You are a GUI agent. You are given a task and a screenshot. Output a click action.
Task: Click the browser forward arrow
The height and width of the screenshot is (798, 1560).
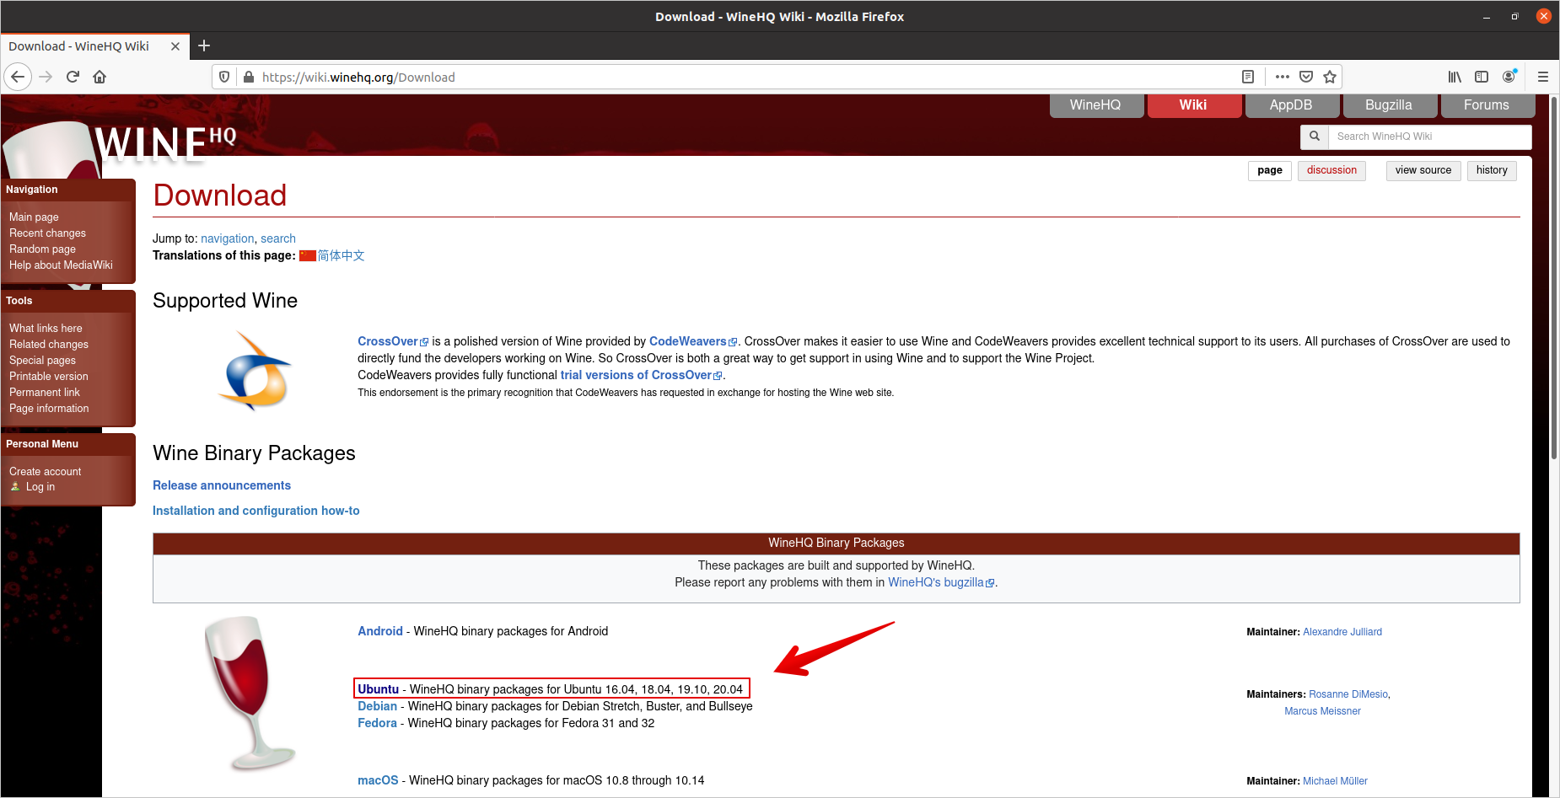(46, 77)
